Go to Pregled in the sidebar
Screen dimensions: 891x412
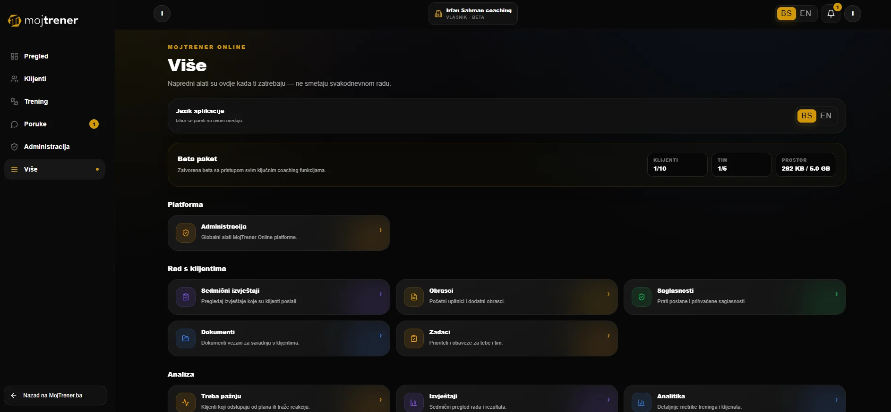(54, 56)
